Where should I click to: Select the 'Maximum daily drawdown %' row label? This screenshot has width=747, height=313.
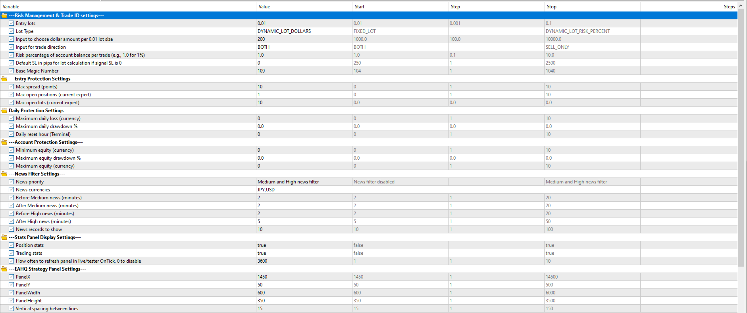(46, 126)
